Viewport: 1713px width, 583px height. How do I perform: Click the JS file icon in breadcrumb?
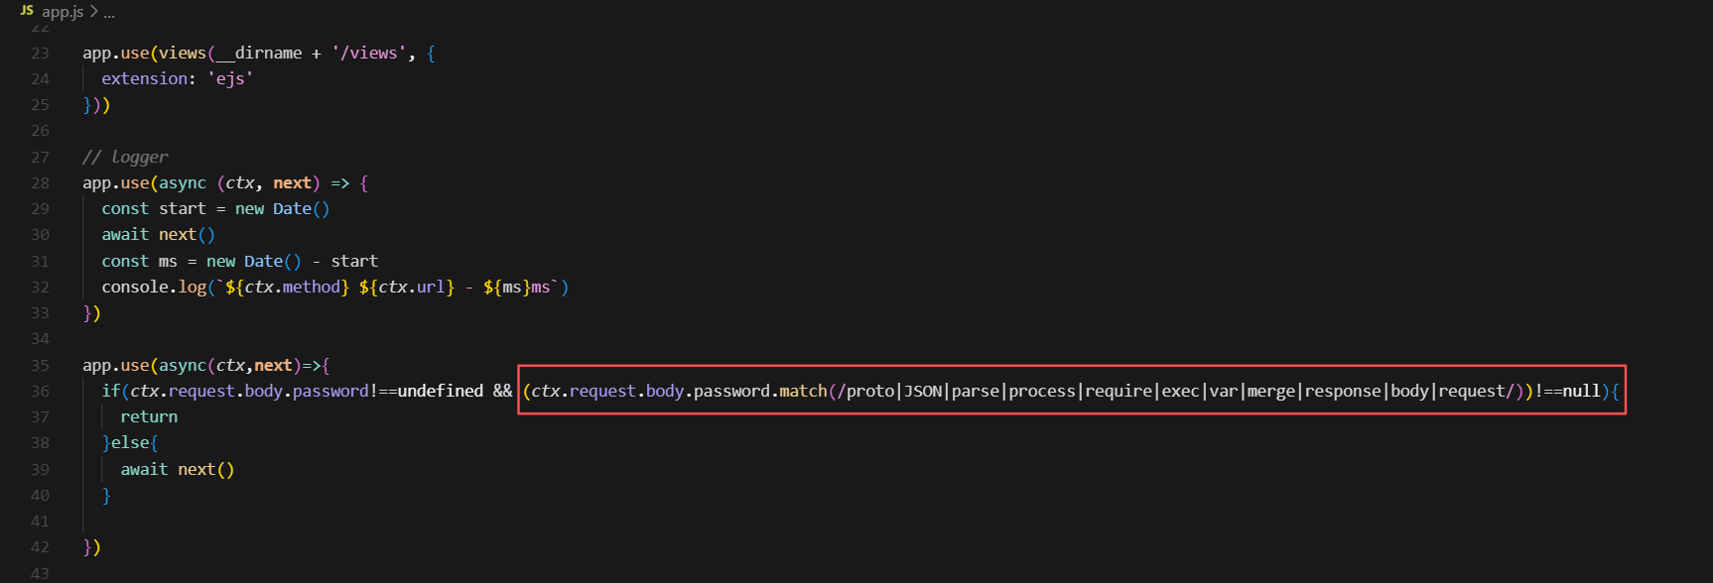coord(27,11)
